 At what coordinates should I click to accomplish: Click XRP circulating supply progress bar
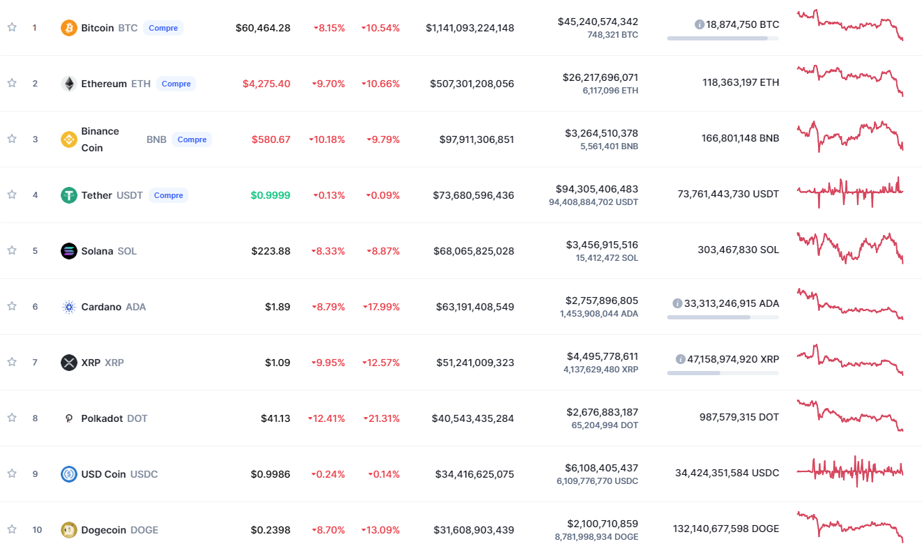[723, 373]
